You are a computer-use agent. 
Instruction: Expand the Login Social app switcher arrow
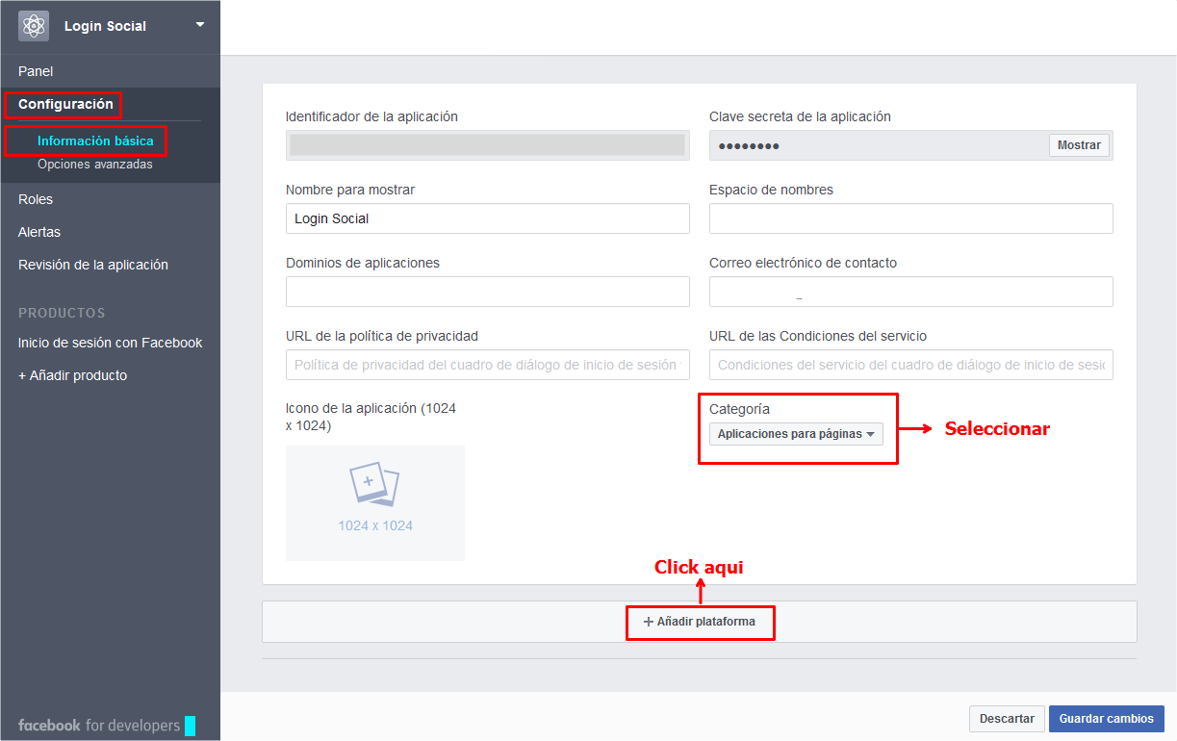coord(200,25)
